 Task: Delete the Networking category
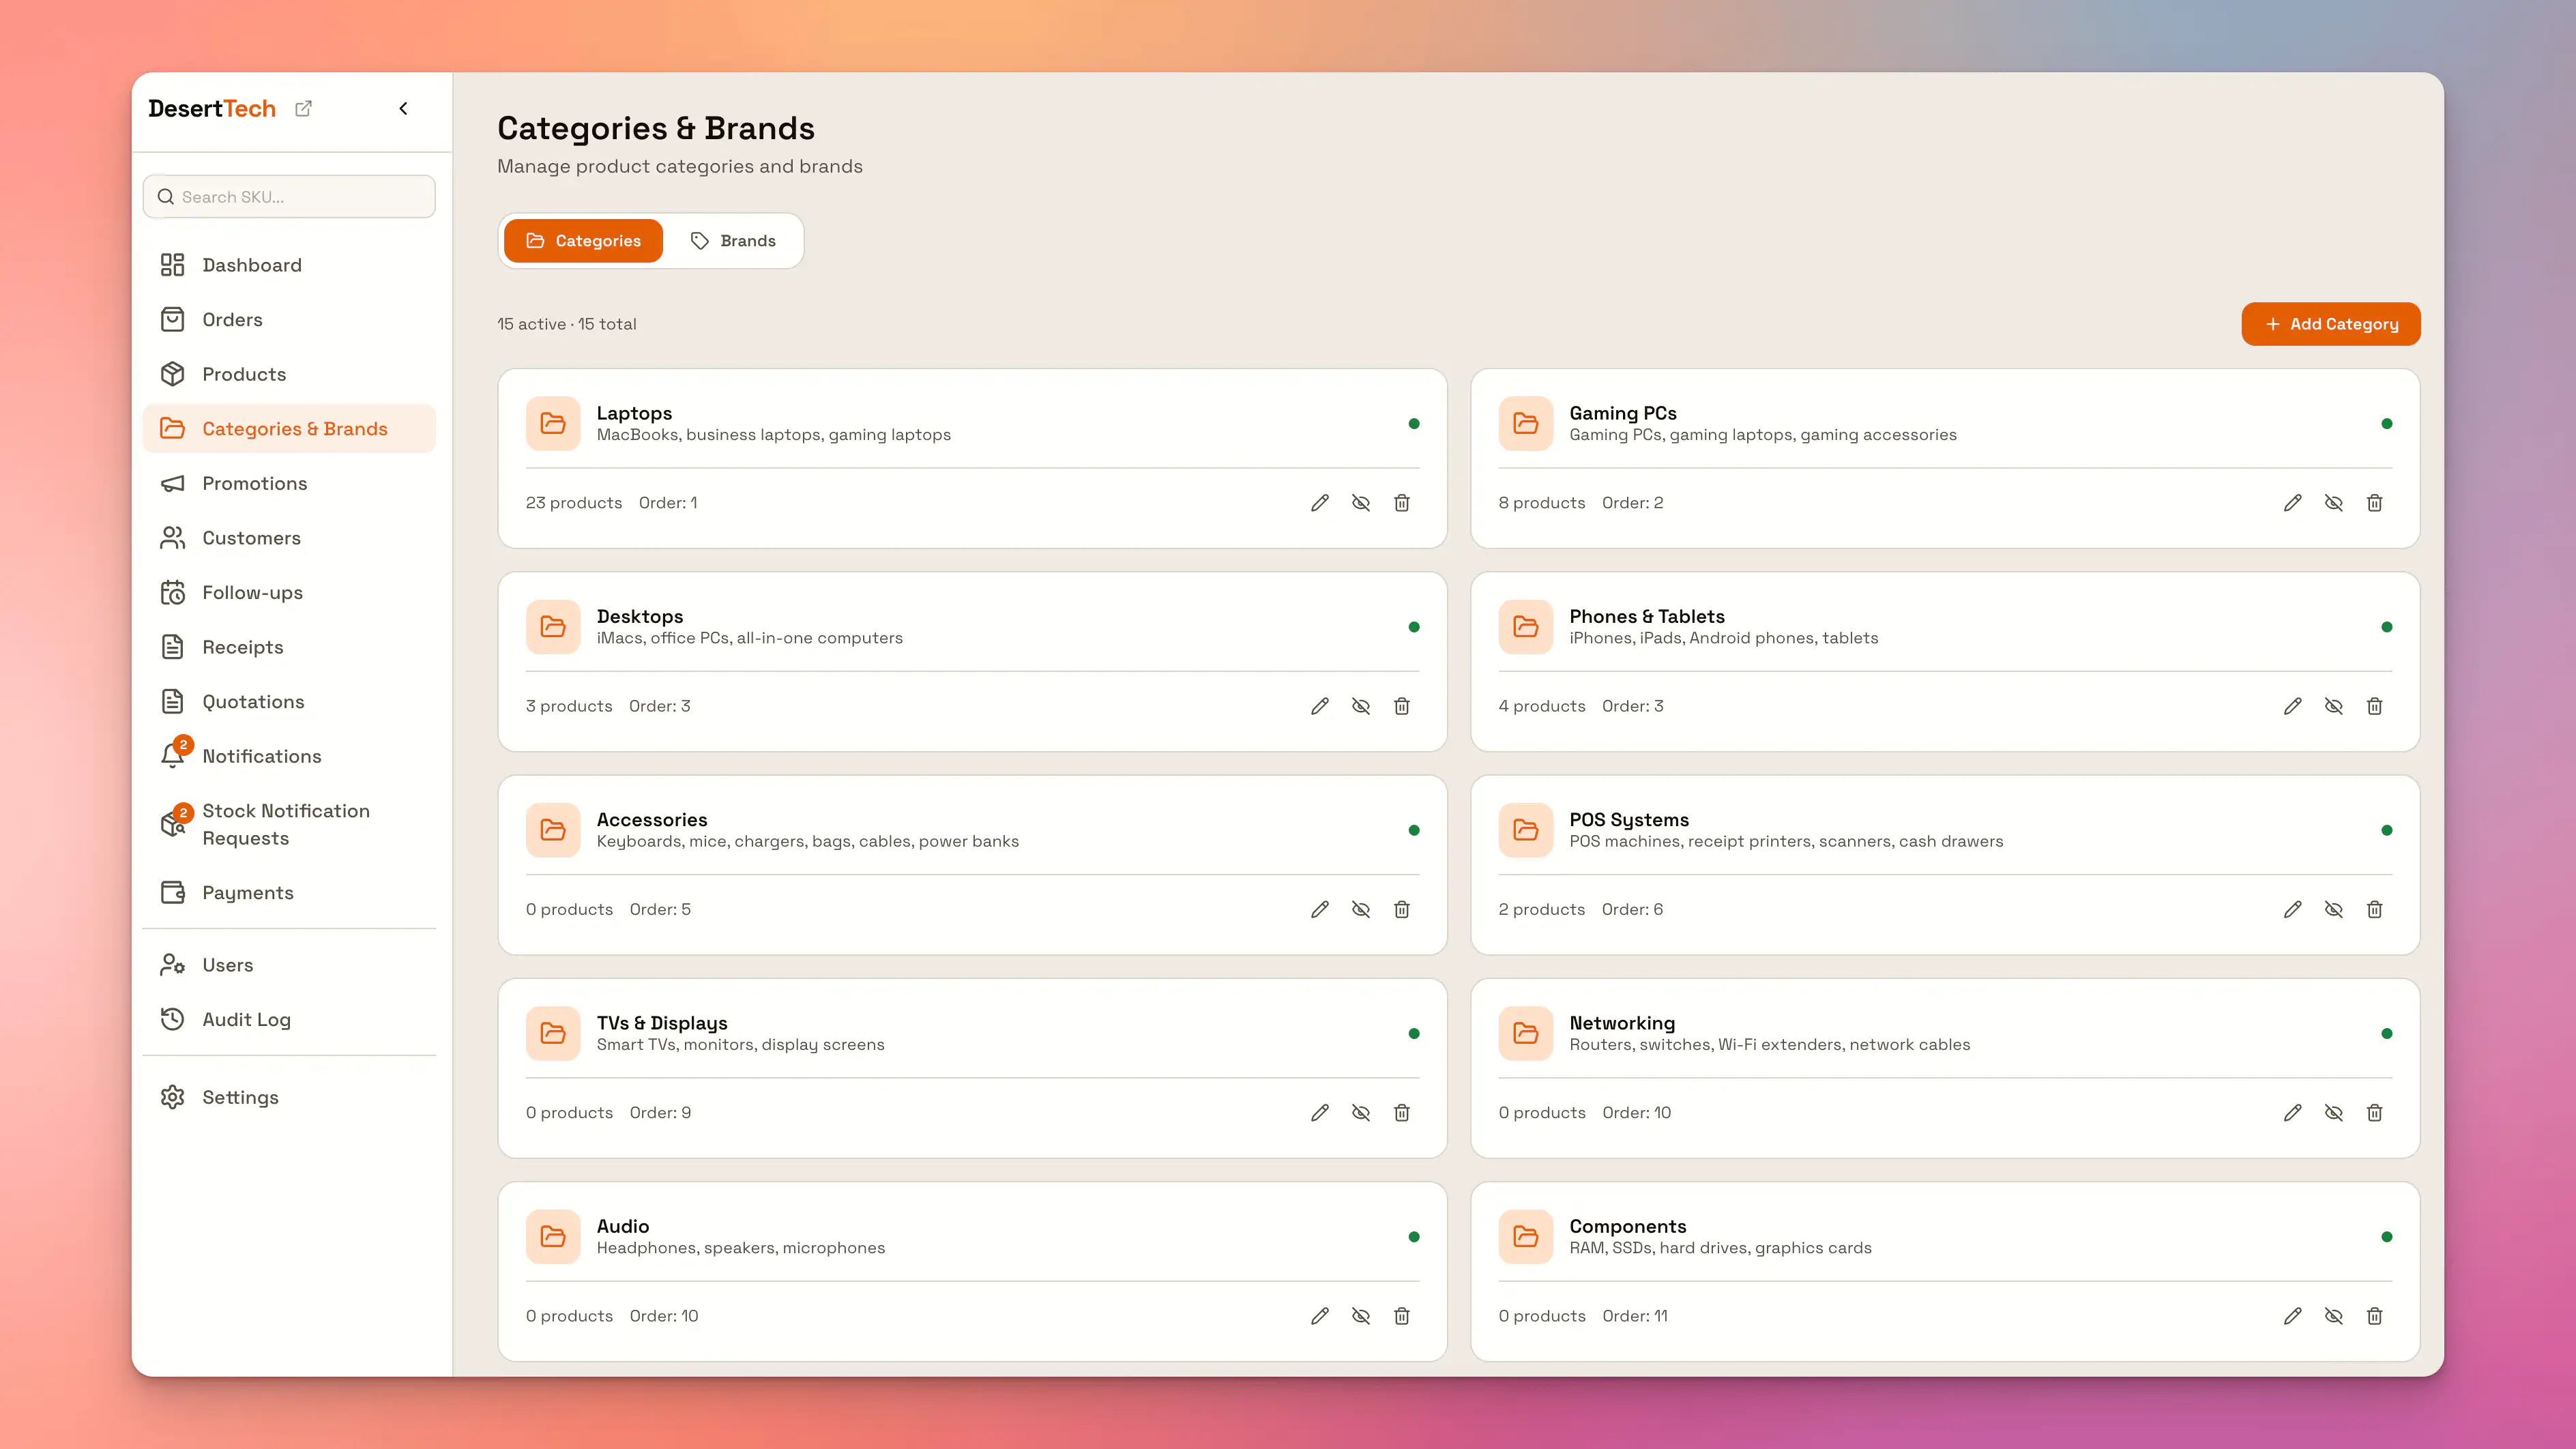coord(2375,1113)
